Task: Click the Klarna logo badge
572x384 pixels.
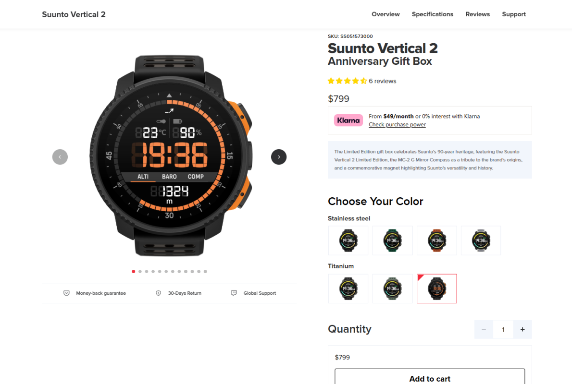Action: tap(348, 120)
